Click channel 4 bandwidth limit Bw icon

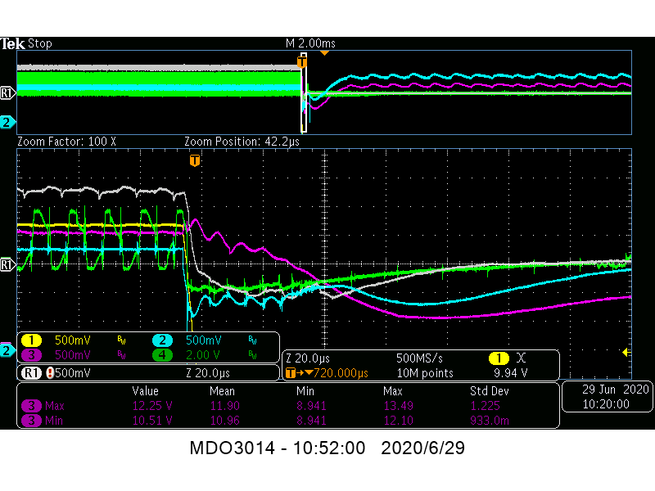pyautogui.click(x=252, y=355)
